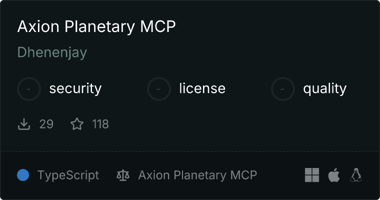The width and height of the screenshot is (380, 200).
Task: Click the quality score circle badge
Action: click(x=283, y=89)
